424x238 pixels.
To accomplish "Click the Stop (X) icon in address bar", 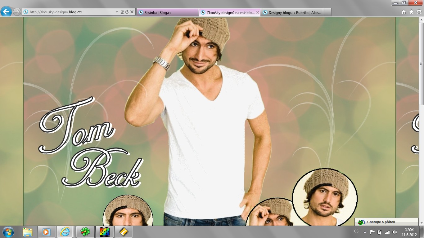I will click(x=132, y=12).
